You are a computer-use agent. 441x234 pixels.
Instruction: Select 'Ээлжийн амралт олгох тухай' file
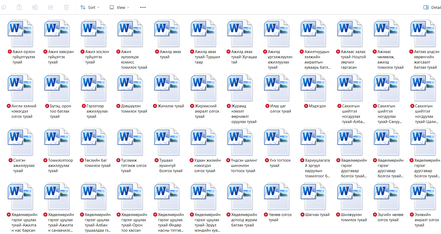(423, 196)
